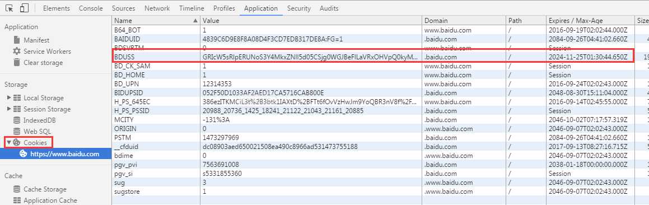The width and height of the screenshot is (649, 205).
Task: Sort by the Path column header
Action: coord(526,20)
